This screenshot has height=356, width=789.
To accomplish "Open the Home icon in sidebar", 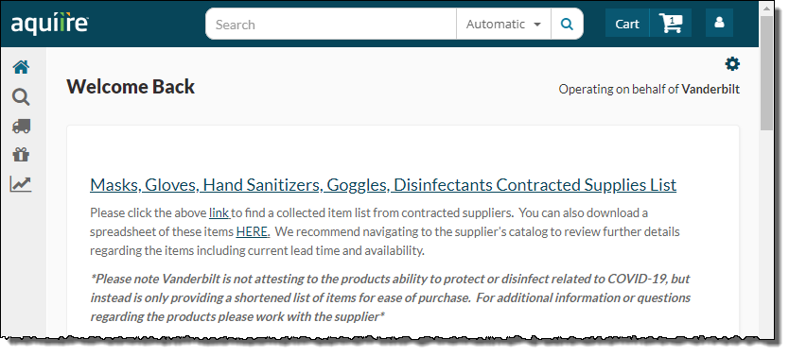I will coord(21,67).
